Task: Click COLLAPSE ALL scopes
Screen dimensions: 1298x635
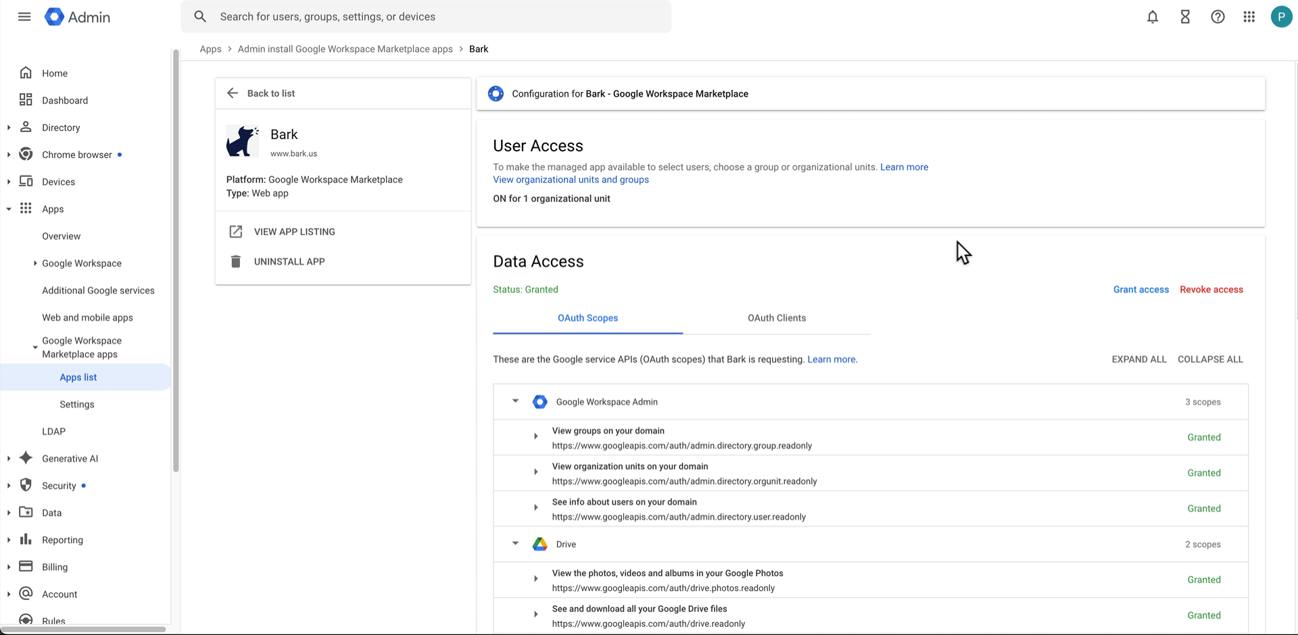Action: pos(1210,359)
